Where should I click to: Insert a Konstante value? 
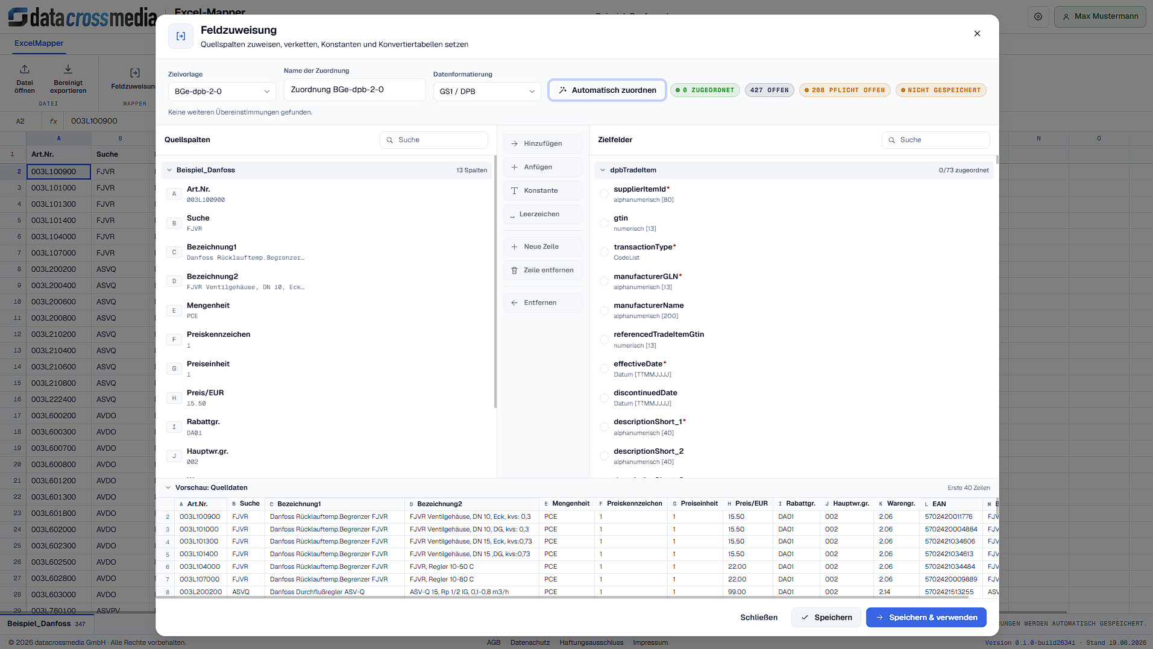coord(542,190)
